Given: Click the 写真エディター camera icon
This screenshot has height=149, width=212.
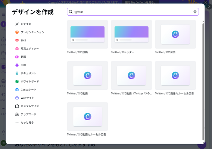Looking at the screenshot, I should point(17,49).
